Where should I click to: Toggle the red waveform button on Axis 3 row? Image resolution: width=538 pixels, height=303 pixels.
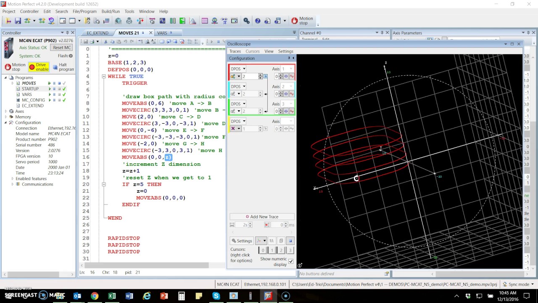291,111
